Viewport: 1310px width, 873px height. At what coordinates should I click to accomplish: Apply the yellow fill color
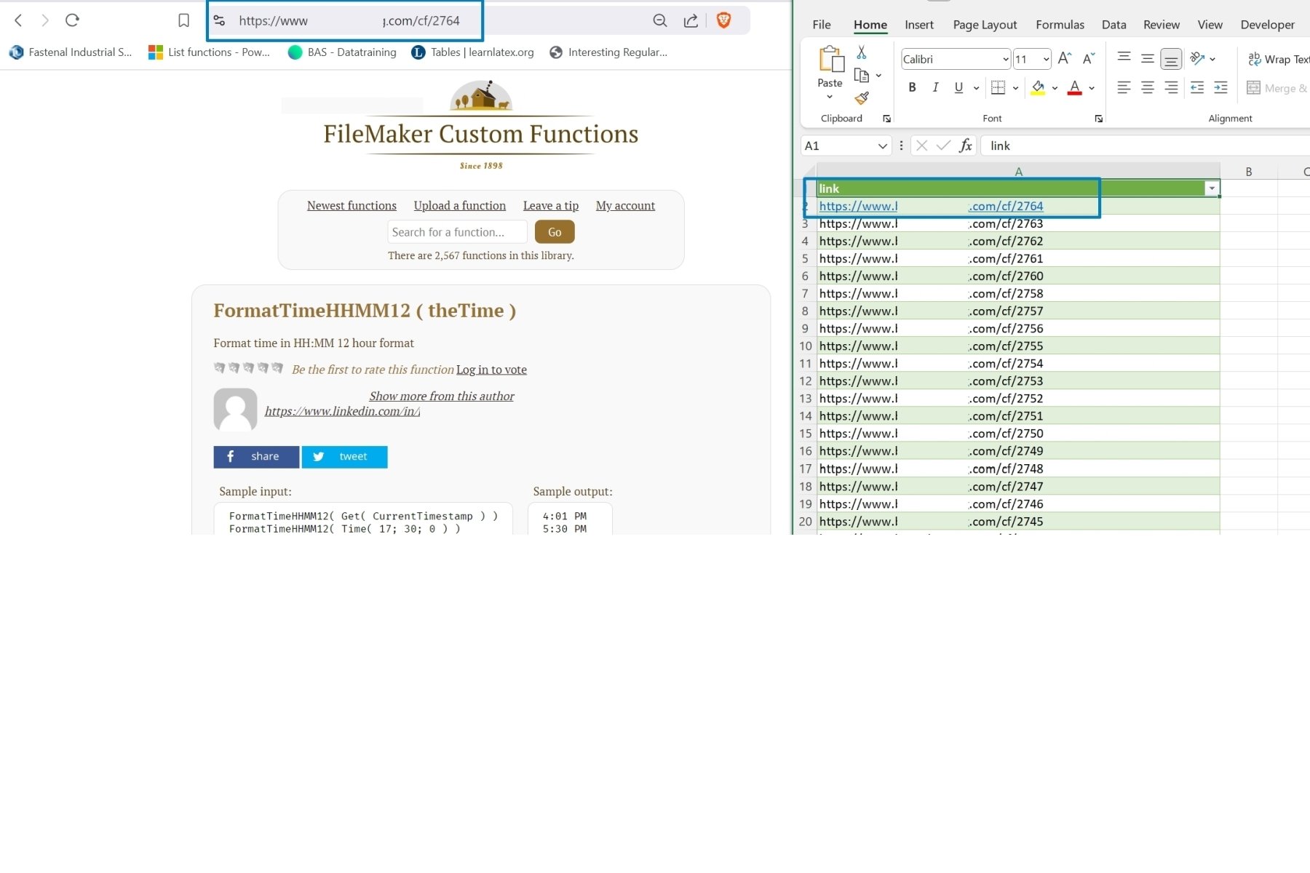(1039, 88)
